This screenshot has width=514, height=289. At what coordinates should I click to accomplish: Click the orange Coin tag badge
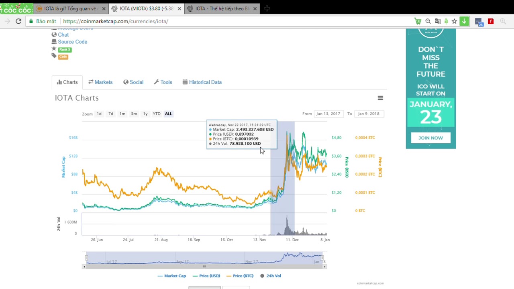tap(63, 57)
